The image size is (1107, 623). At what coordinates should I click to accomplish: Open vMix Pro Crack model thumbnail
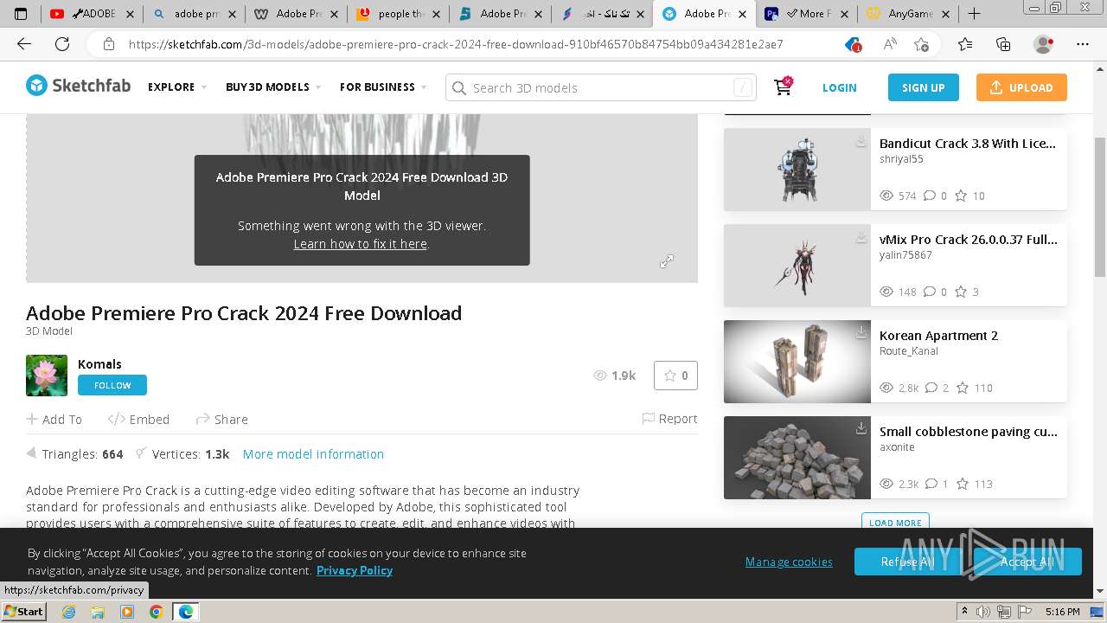tap(797, 266)
